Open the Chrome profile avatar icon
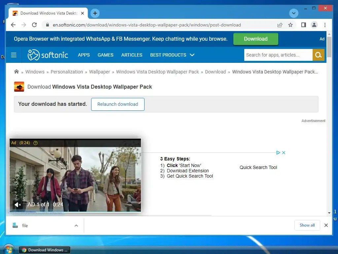The height and width of the screenshot is (254, 338). pos(314,25)
